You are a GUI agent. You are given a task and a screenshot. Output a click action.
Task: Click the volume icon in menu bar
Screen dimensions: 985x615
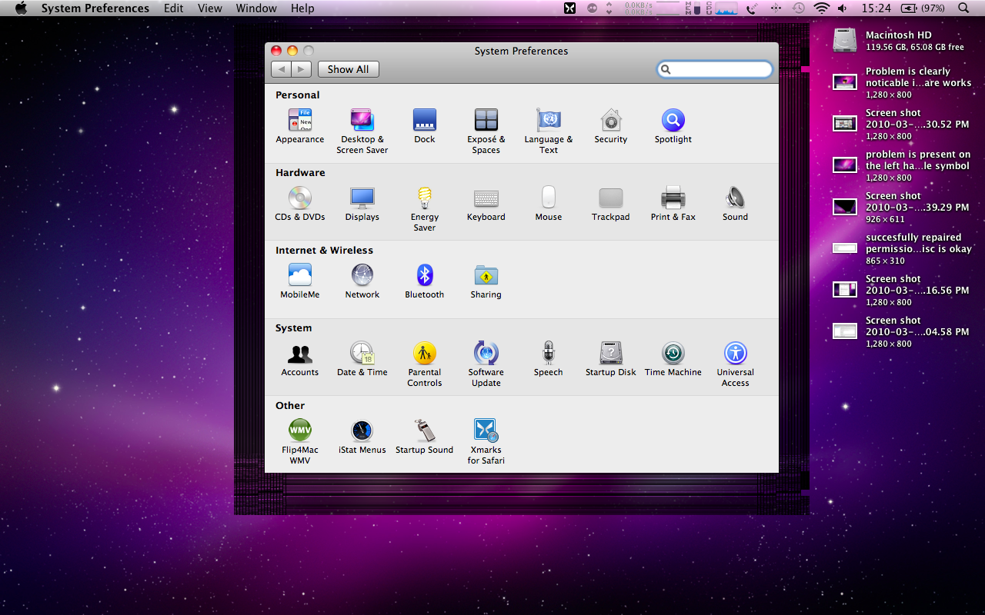(843, 8)
